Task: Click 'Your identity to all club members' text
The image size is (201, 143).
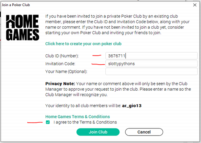Action: tap(83, 106)
